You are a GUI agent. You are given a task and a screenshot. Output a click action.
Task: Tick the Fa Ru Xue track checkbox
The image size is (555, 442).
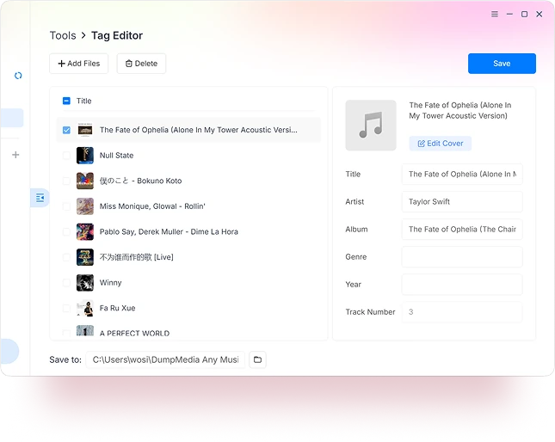click(x=67, y=308)
